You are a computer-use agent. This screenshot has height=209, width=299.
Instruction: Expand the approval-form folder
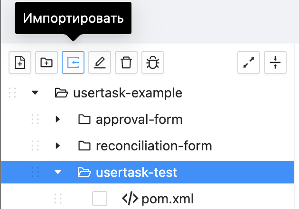click(58, 119)
